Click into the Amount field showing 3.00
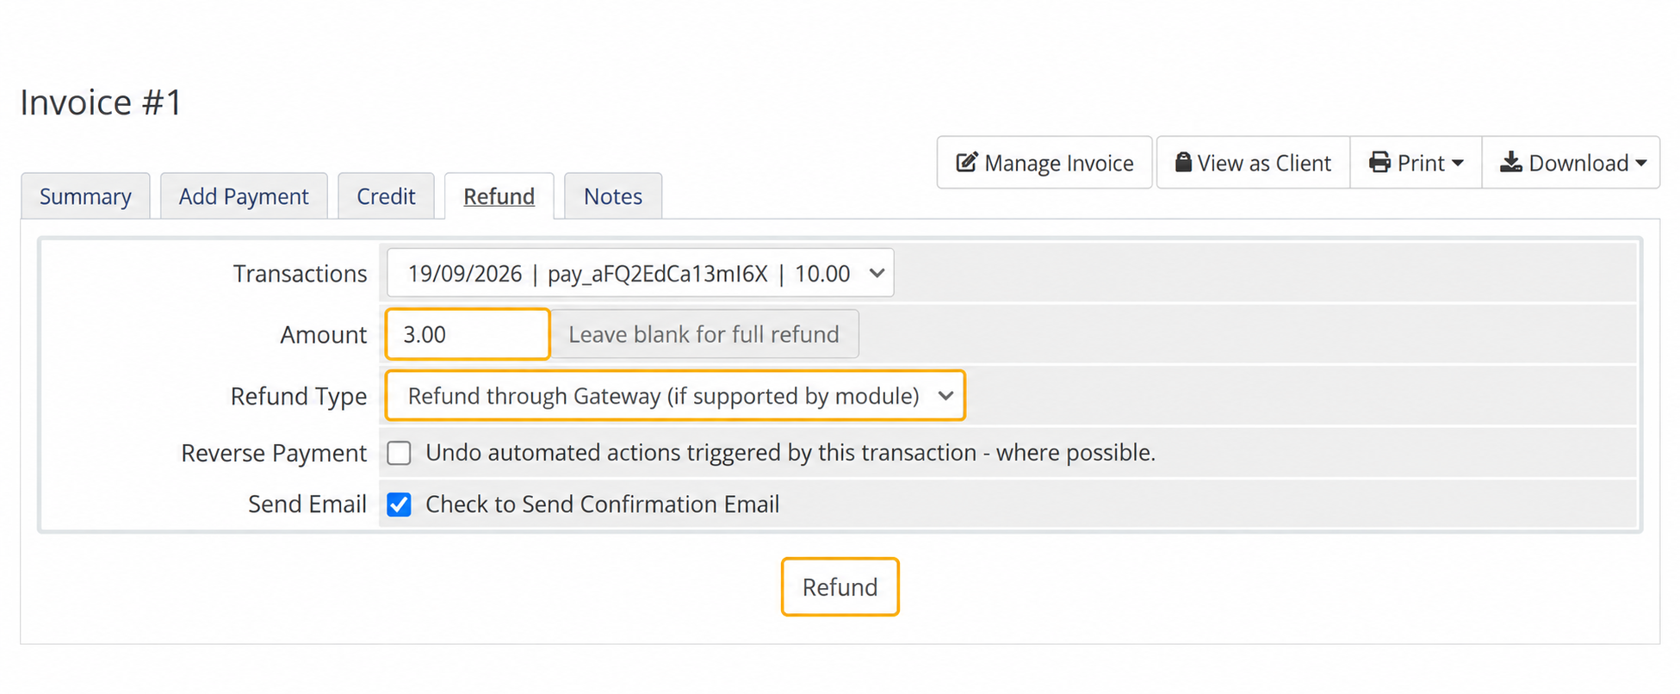Viewport: 1680px width, 694px height. 468,334
